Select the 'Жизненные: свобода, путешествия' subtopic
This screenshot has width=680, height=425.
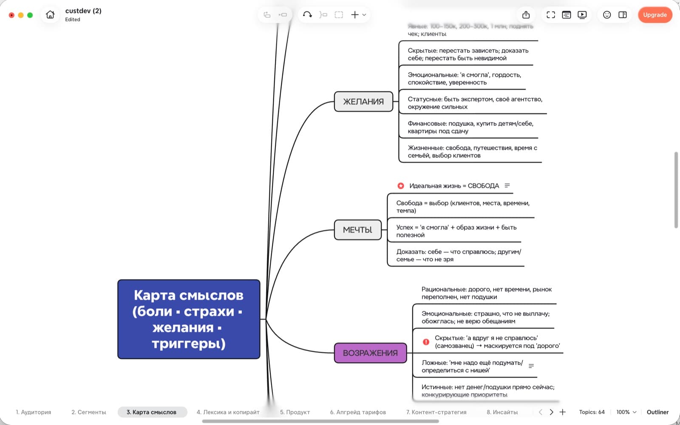point(472,151)
